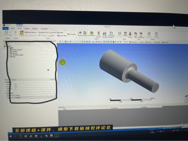This screenshot has width=188, height=141.
Task: Click the Cross Sections icon
Action: (x=99, y=34)
